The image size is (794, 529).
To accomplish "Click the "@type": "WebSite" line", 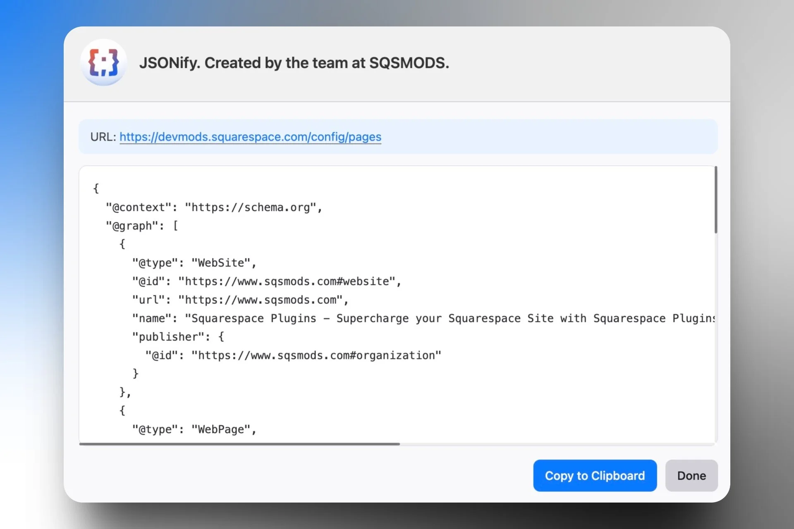I will (x=194, y=263).
